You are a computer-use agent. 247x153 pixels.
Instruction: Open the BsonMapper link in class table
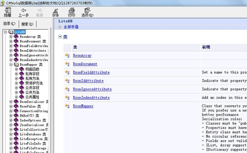click(83, 106)
